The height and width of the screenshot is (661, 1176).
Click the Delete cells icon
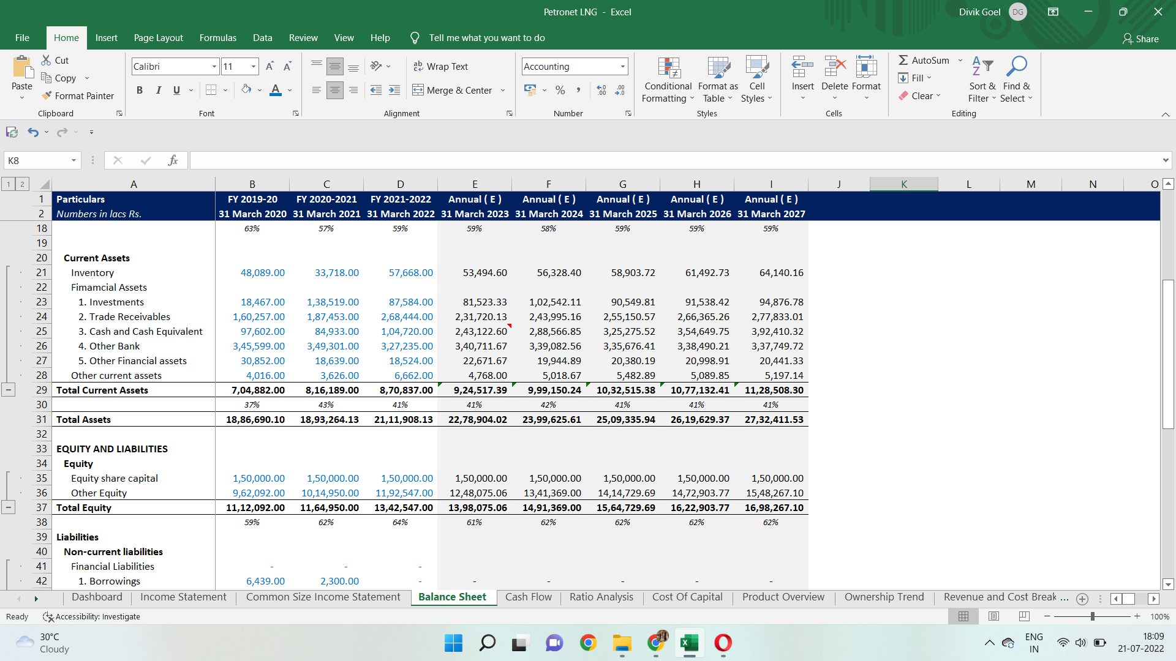point(834,66)
